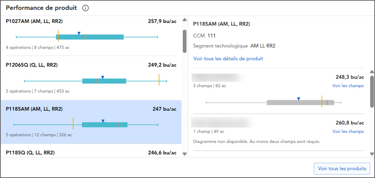Screen dimensions: 375x178
Task: Click the Voir tous les produits button
Action: click(342, 168)
